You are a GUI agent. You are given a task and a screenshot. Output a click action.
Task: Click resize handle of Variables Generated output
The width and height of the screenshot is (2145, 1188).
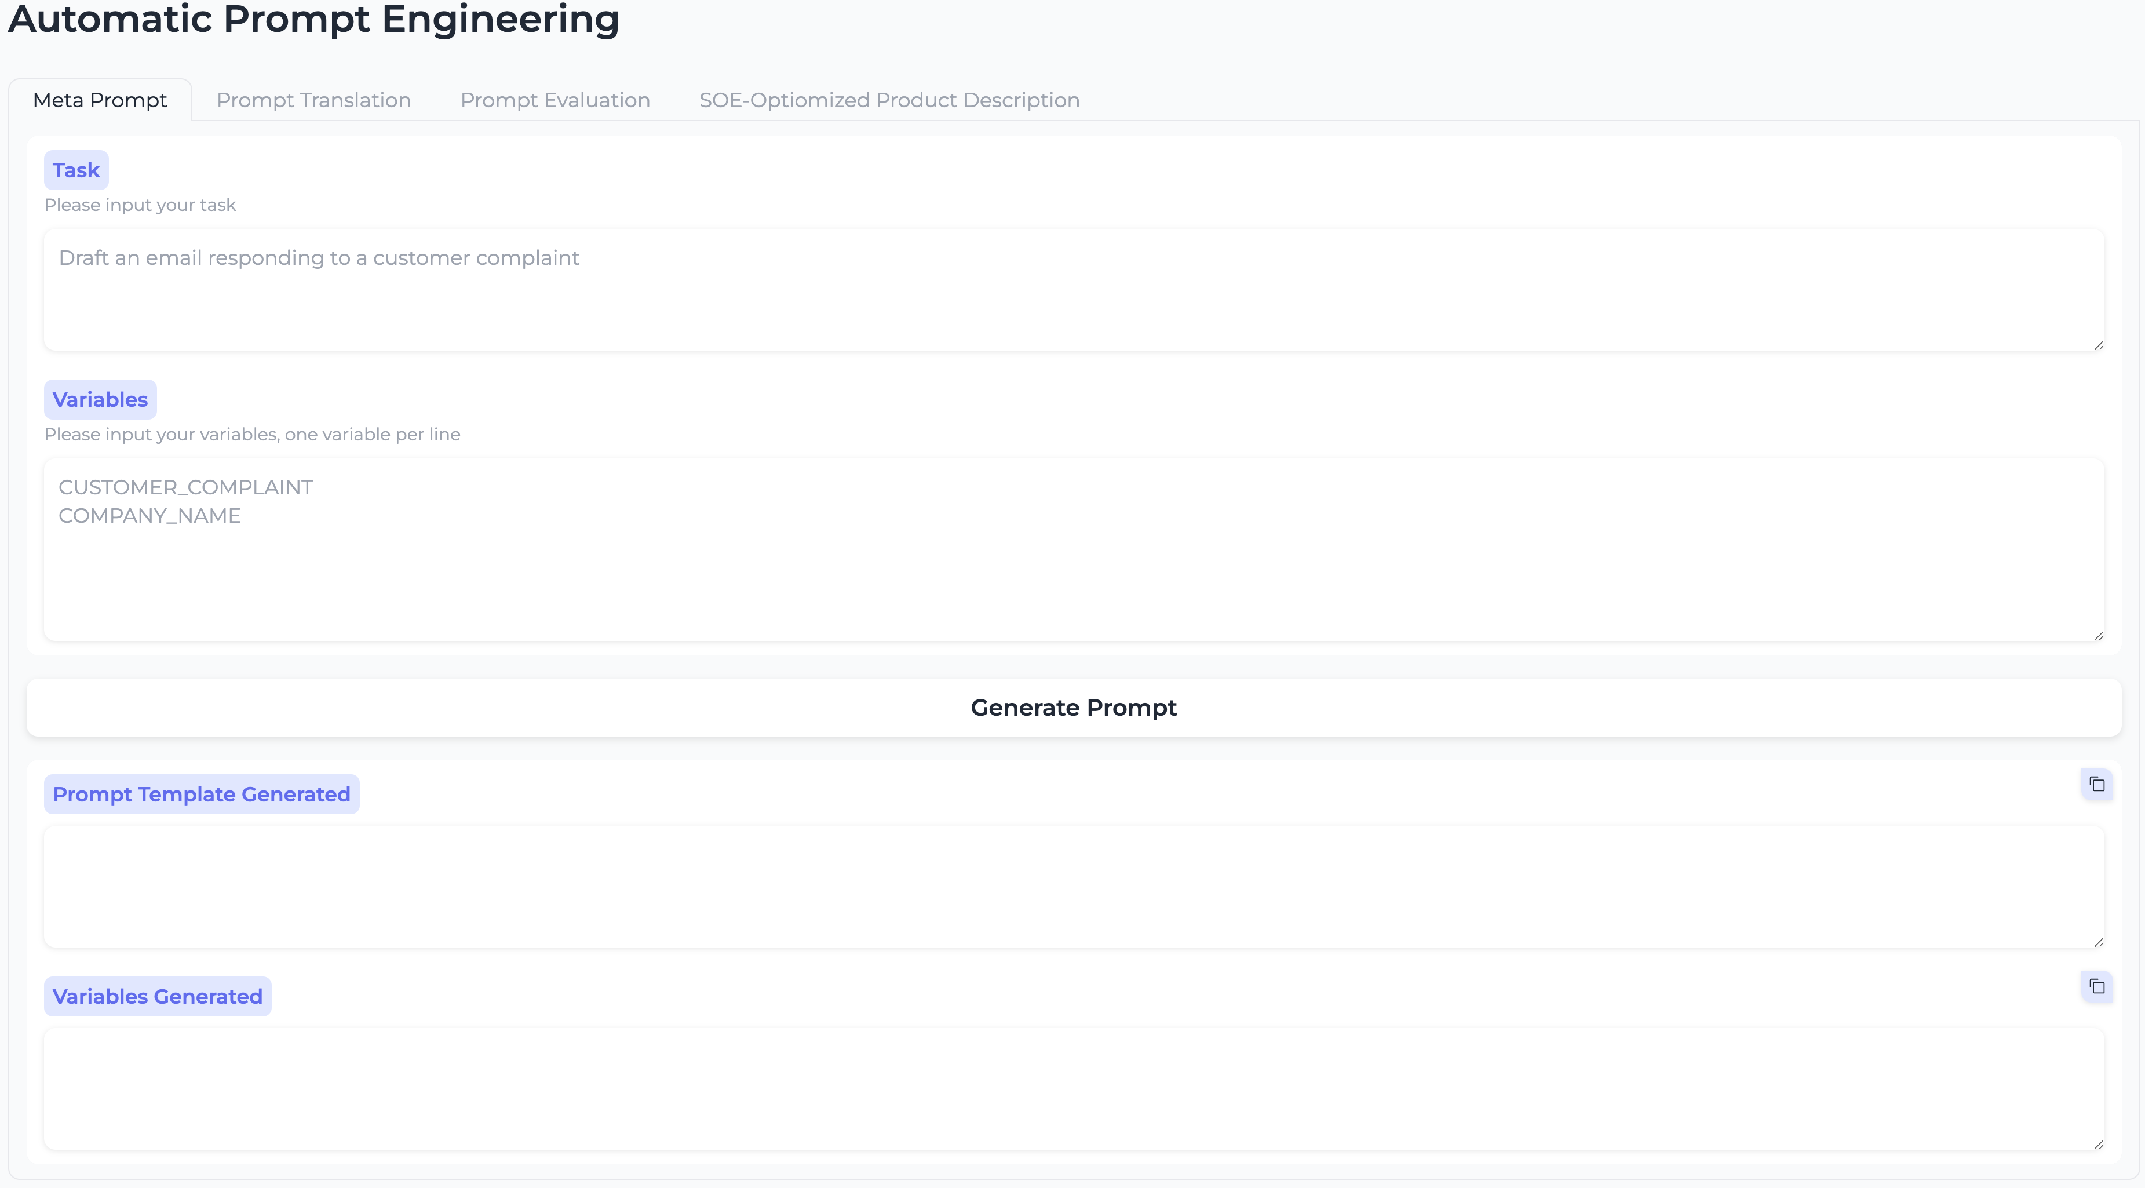click(2099, 1144)
